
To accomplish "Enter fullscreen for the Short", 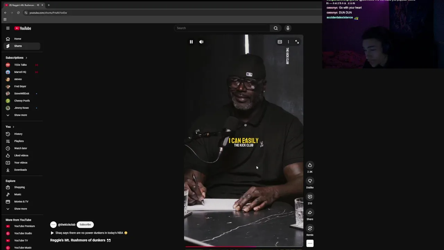I will click(297, 42).
